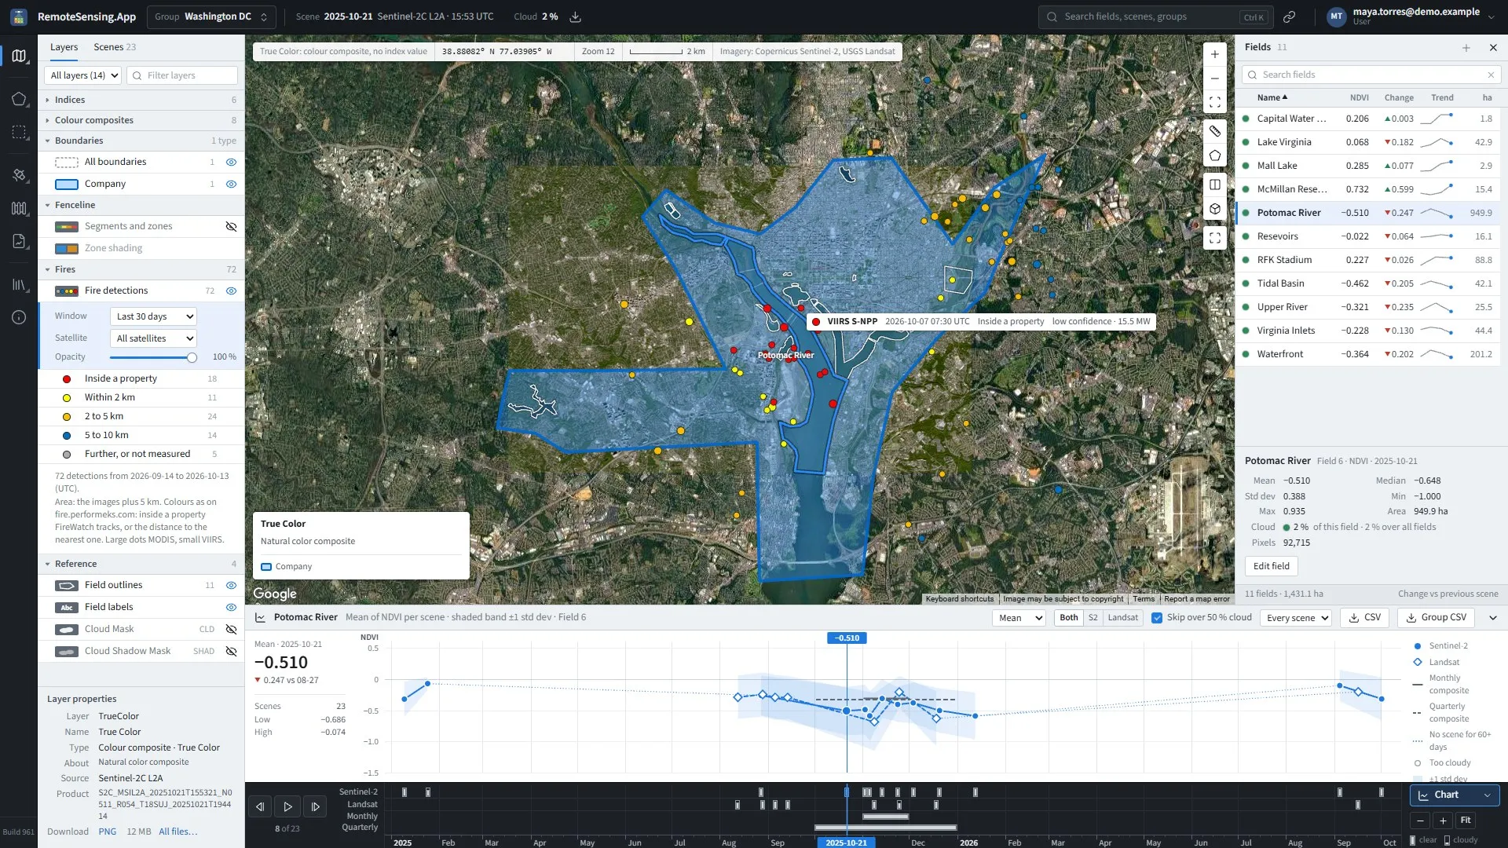Select the ruler measure tool on the map
The height and width of the screenshot is (848, 1508).
pyautogui.click(x=1214, y=131)
